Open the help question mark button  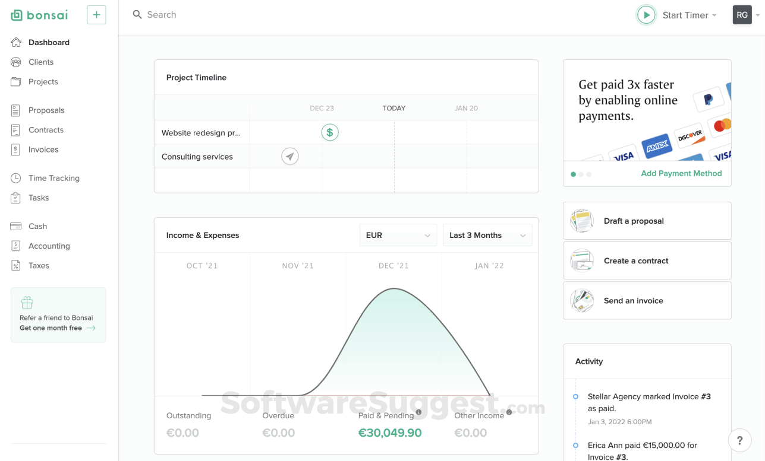click(739, 440)
